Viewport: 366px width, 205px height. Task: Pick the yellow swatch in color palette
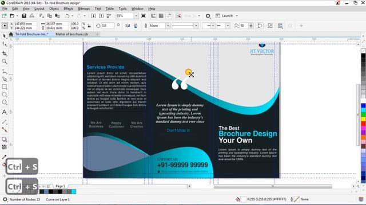point(364,119)
